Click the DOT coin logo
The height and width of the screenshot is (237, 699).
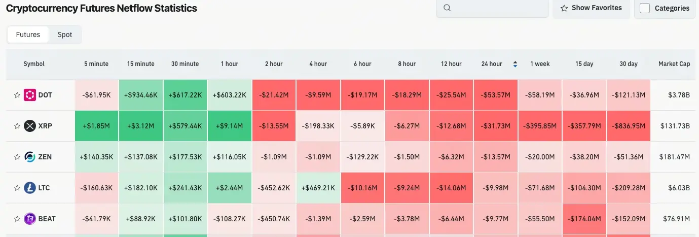pos(30,95)
